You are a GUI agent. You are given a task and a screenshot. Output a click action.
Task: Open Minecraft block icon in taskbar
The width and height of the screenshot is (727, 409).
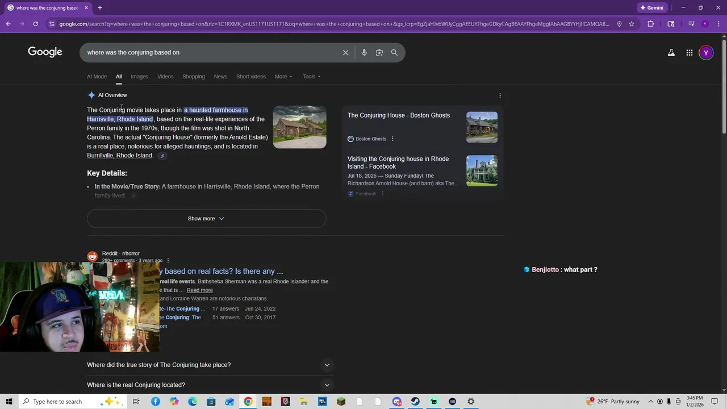[341, 402]
